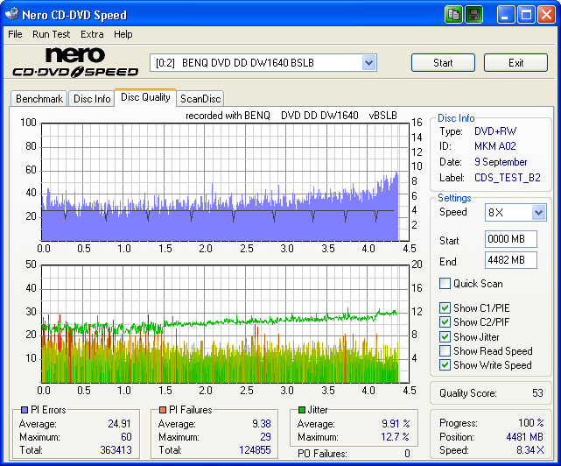Open the Run Test menu
561x466 pixels.
click(52, 34)
